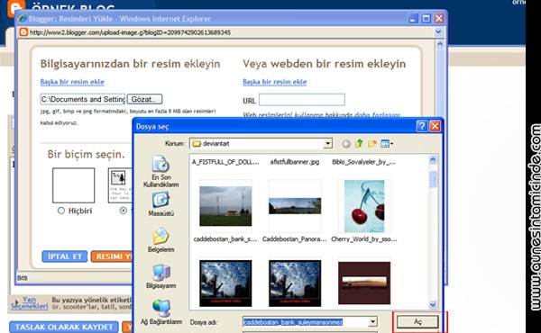Click the help question mark in Dosya seç
The image size is (541, 333).
click(x=422, y=126)
